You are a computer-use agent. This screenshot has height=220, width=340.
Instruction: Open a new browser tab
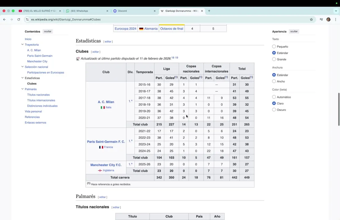[209, 11]
